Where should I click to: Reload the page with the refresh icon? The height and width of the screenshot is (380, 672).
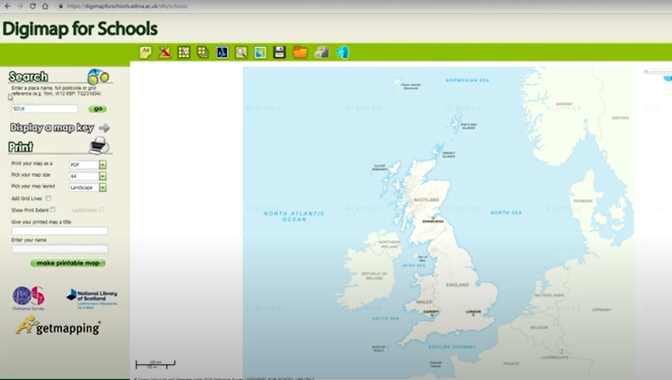click(33, 6)
